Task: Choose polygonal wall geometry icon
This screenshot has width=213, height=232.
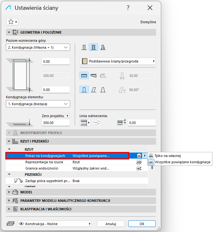Action: pos(103,76)
